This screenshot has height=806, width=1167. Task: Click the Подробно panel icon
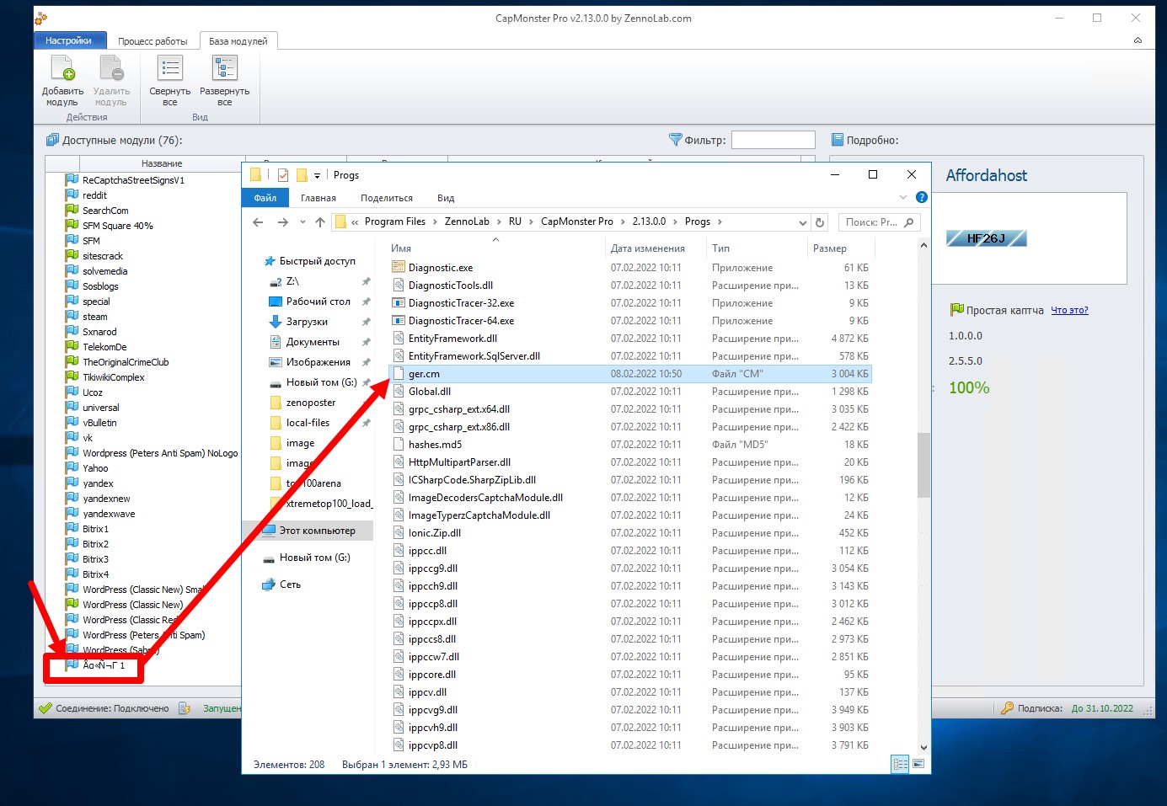(838, 140)
